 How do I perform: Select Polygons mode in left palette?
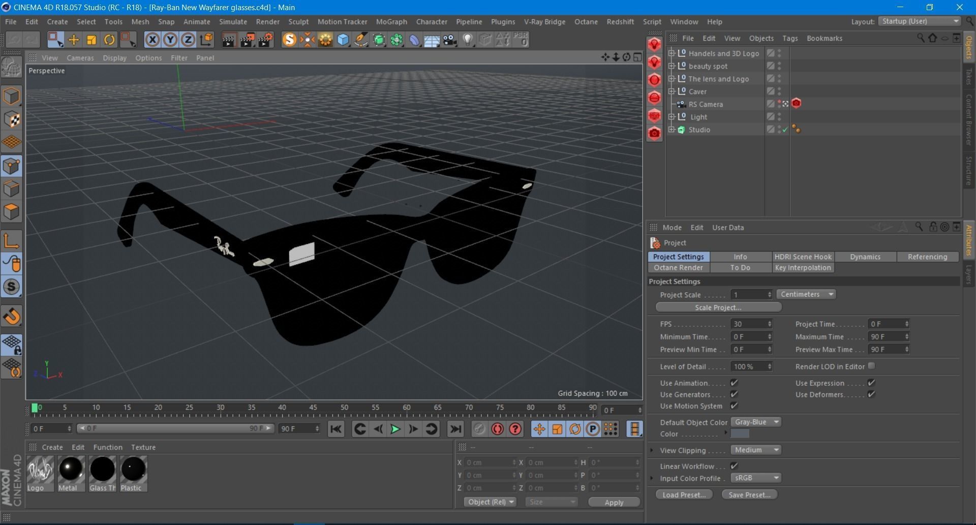click(x=12, y=212)
